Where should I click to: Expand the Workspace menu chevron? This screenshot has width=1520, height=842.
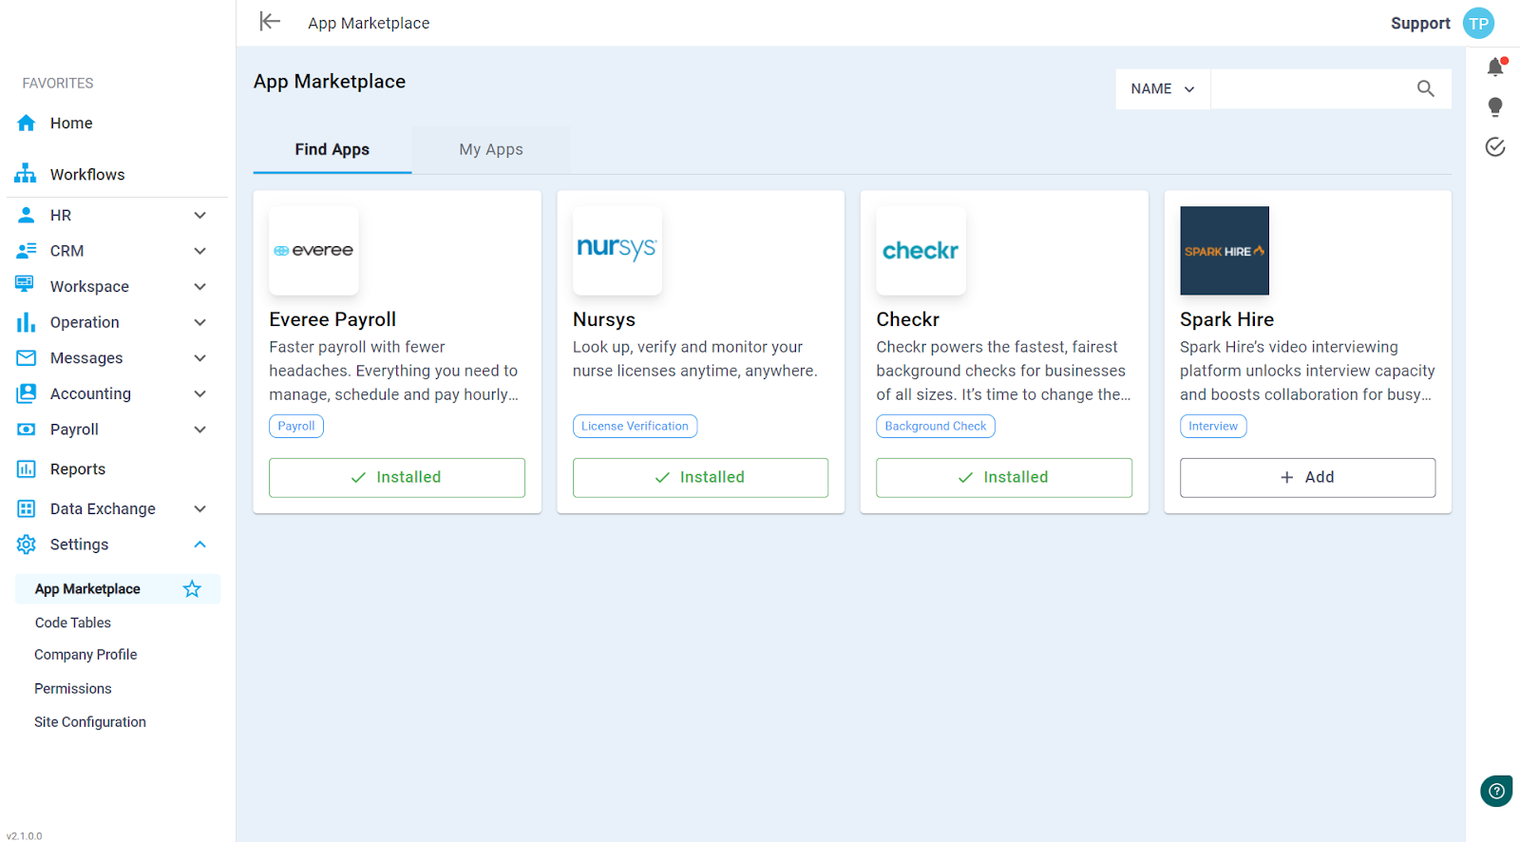tap(199, 287)
